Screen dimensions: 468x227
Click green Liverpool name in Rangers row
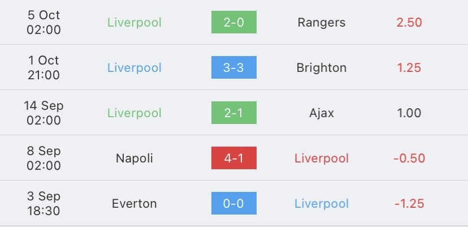click(x=135, y=23)
